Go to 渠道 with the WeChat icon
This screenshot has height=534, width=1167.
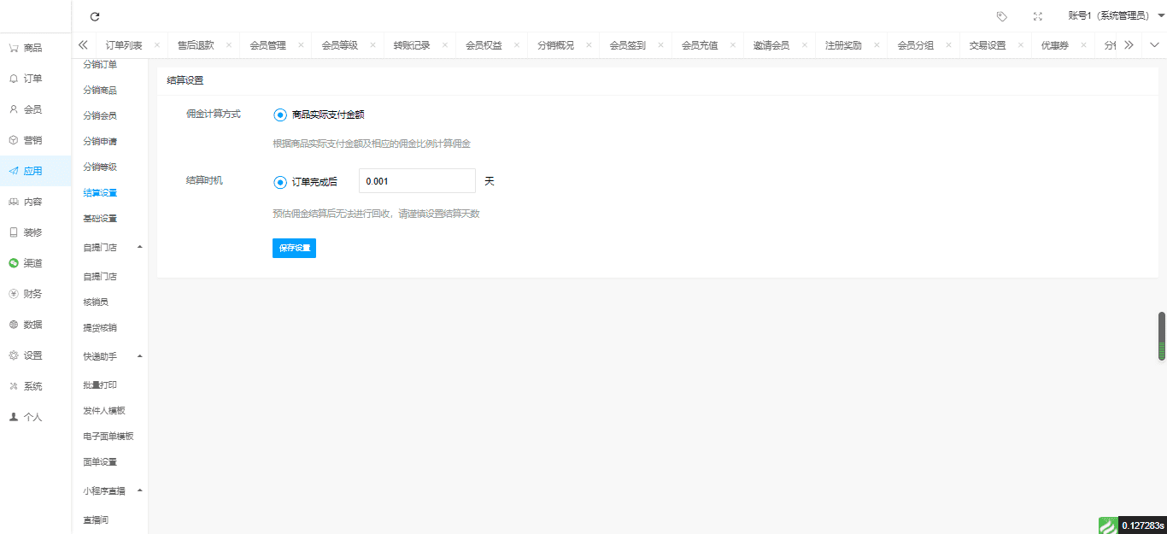(x=14, y=263)
